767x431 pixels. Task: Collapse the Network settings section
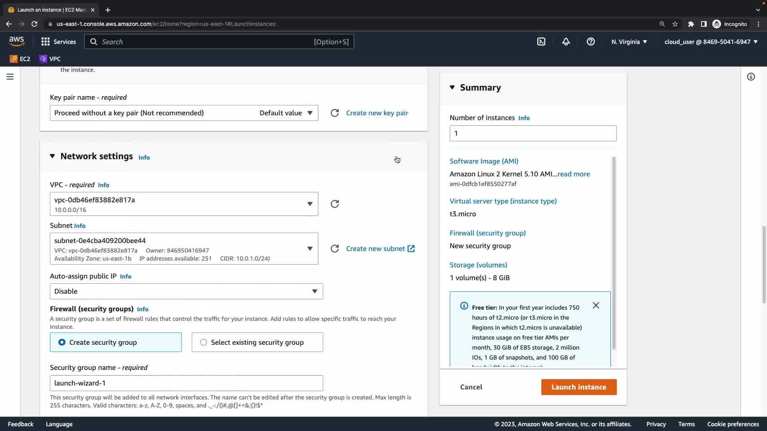(x=52, y=156)
